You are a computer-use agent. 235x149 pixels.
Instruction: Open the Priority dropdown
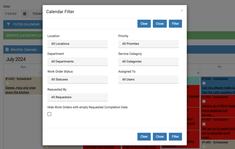coord(148,44)
